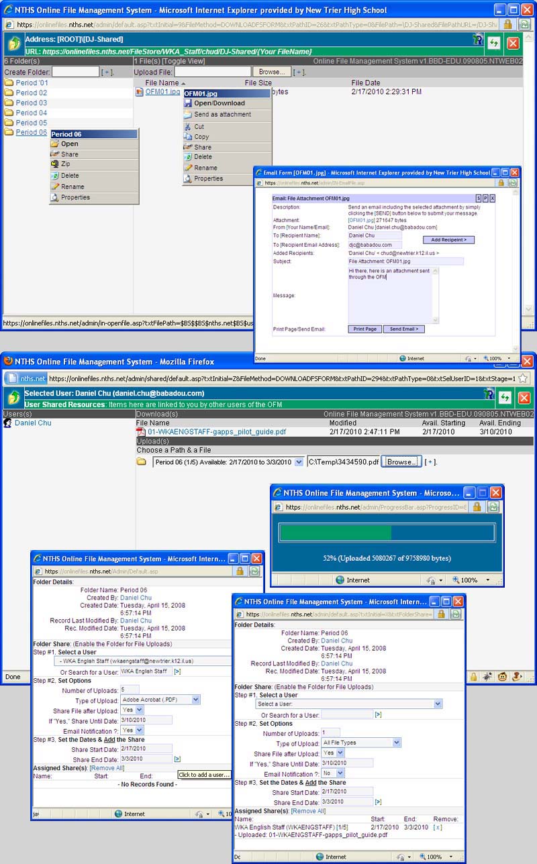Click the add-share arrow beside Share End Date, right dialog
Screen dimensions: 537x864
pyautogui.click(x=379, y=802)
